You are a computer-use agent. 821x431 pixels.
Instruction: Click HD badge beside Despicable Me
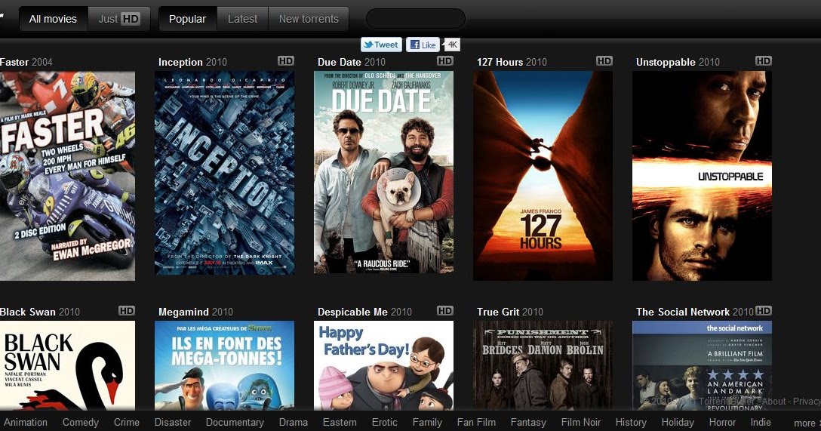pyautogui.click(x=445, y=311)
